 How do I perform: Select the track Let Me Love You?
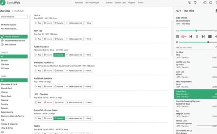pyautogui.click(x=195, y=65)
